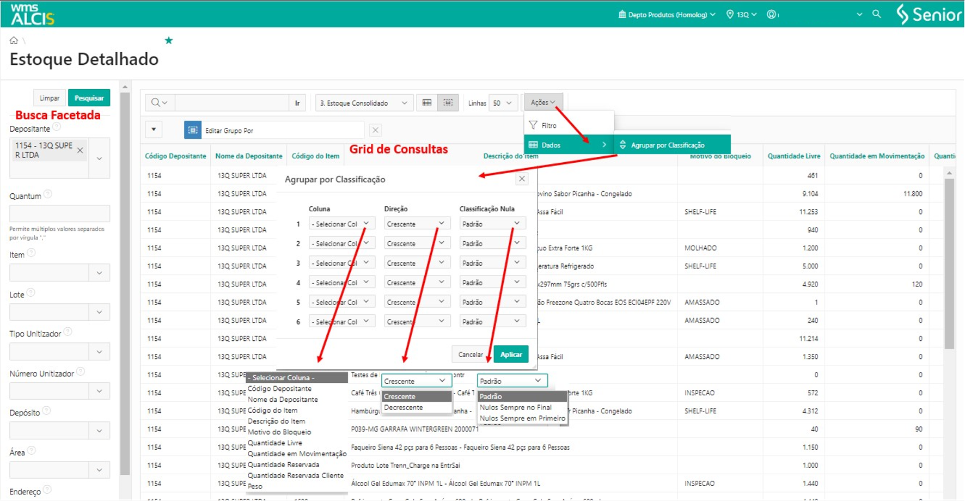Open the Número Unitizador facet dropdown
Viewport: 965px width, 502px height.
click(x=99, y=391)
